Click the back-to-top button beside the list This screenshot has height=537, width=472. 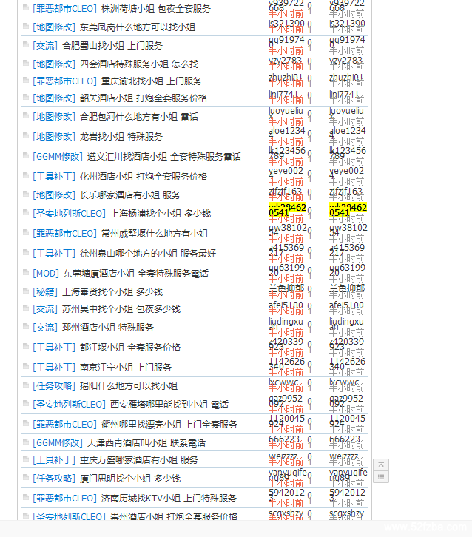[381, 465]
